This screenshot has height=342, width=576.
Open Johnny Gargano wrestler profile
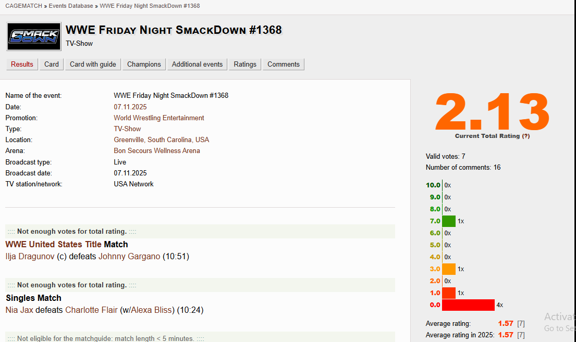(129, 257)
